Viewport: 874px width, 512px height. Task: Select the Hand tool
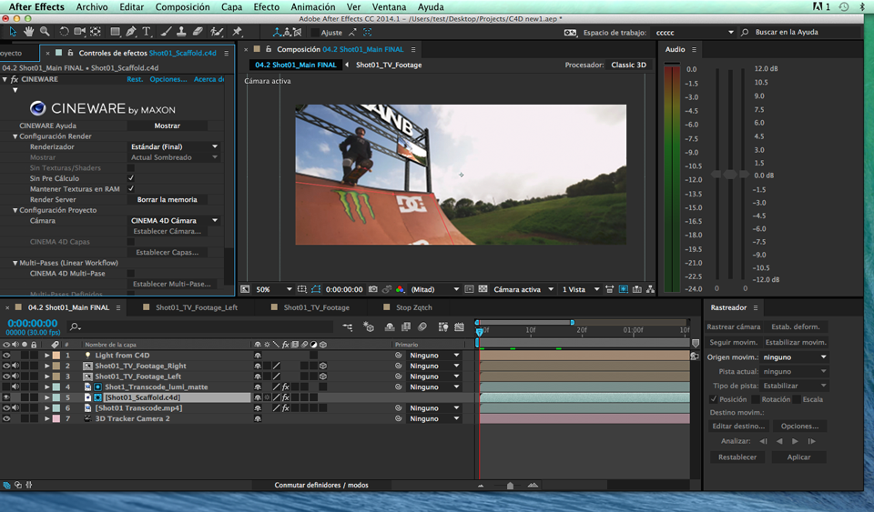(28, 32)
